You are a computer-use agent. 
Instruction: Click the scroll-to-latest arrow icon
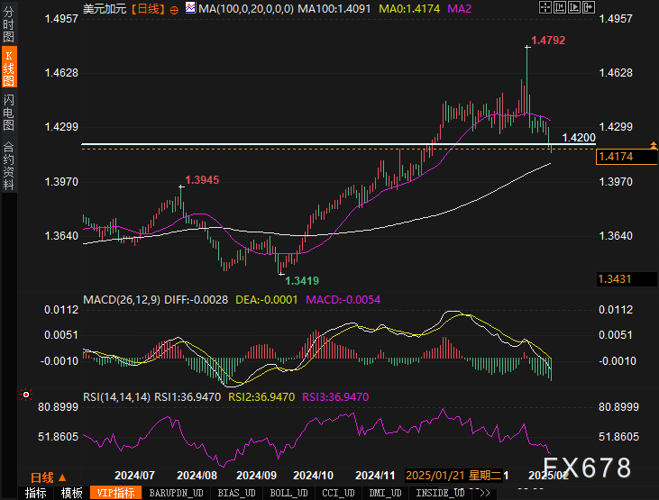tap(589, 7)
